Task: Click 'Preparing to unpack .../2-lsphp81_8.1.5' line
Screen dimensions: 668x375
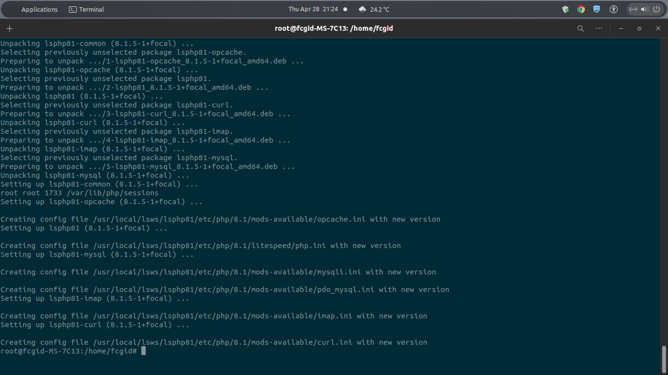Action: [134, 87]
